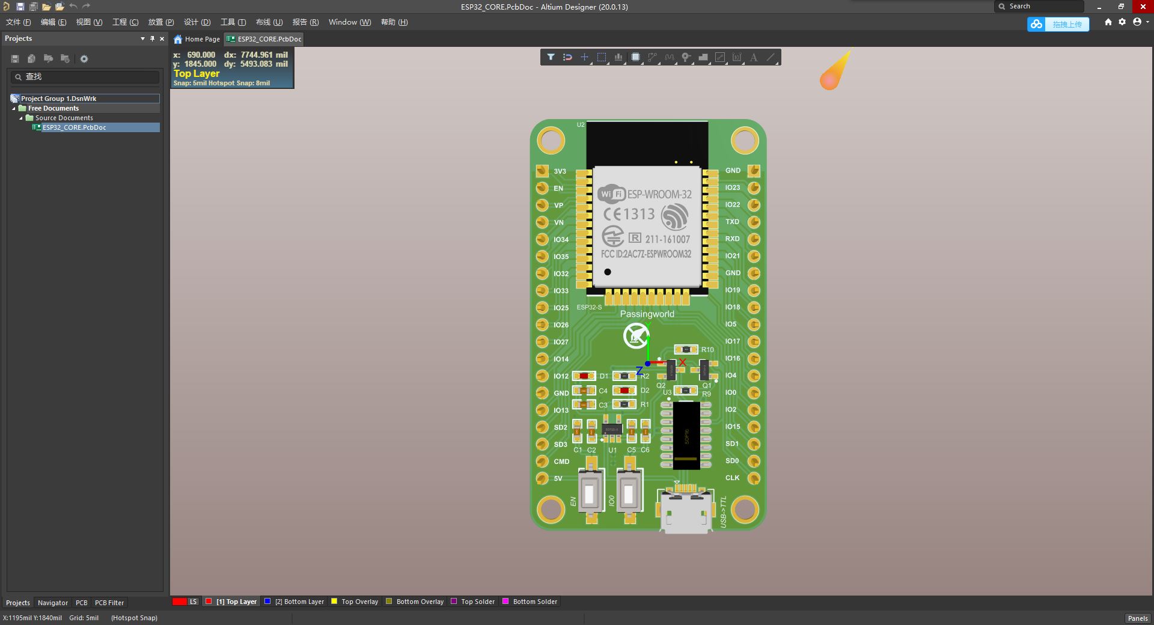This screenshot has width=1154, height=625.
Task: Select the Bottom Overlay layer tab
Action: (415, 602)
